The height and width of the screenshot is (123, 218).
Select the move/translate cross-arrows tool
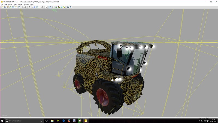(x=32, y=7)
